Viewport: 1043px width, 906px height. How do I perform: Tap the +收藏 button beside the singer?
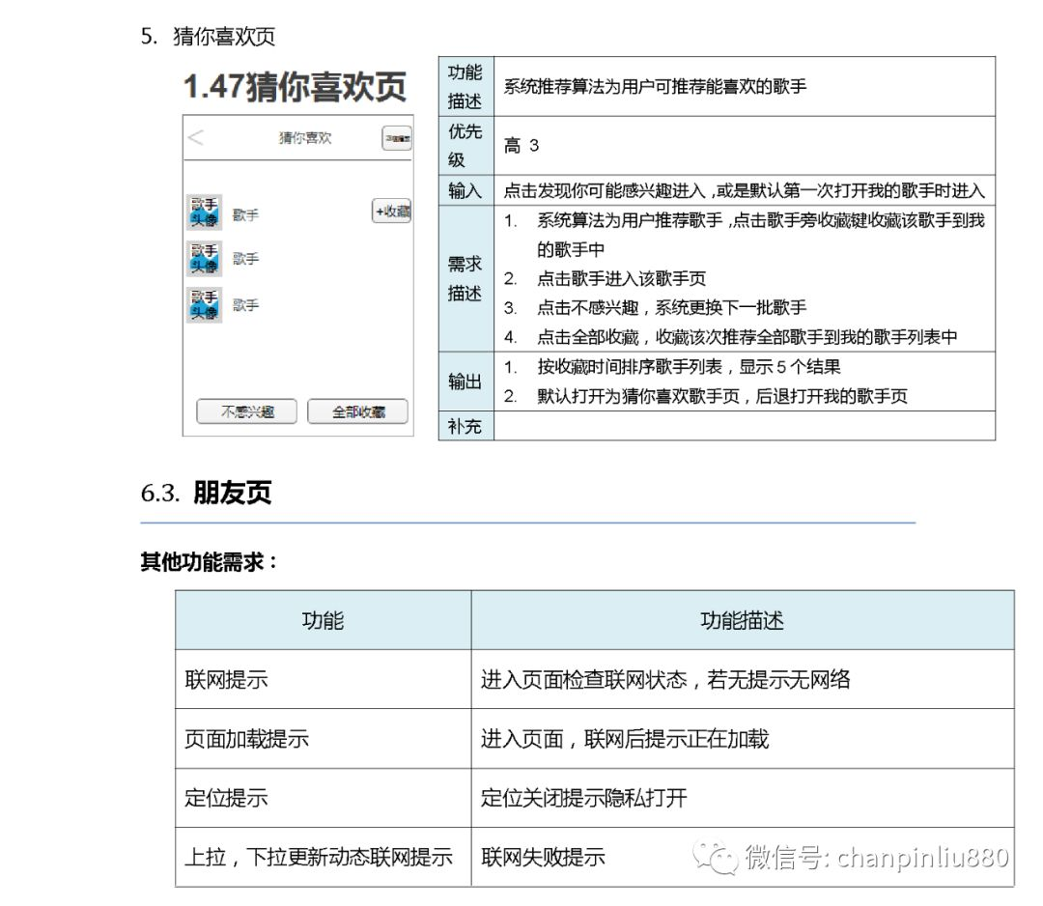pos(392,211)
